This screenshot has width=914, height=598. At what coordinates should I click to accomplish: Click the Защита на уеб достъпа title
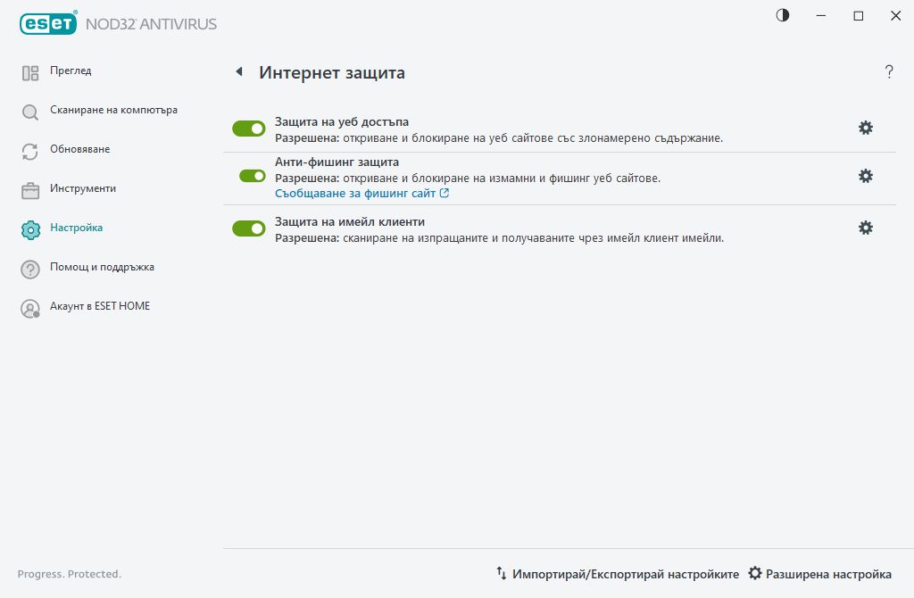(x=342, y=121)
